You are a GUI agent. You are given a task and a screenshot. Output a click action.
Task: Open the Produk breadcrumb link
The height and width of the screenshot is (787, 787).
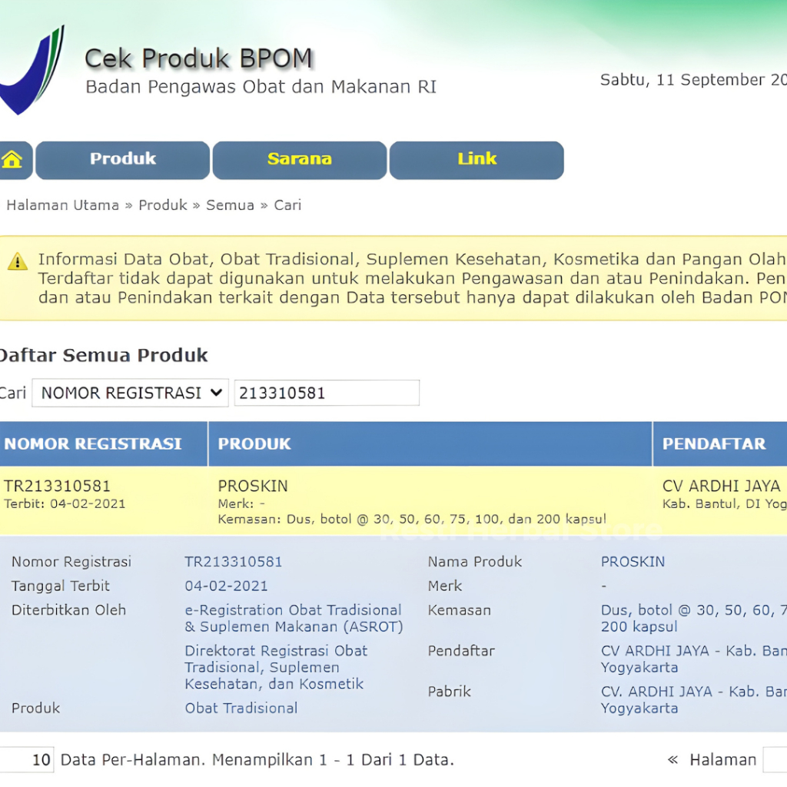[163, 205]
